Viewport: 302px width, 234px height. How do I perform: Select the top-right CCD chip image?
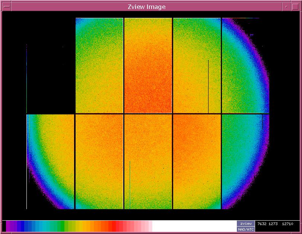tap(245, 65)
